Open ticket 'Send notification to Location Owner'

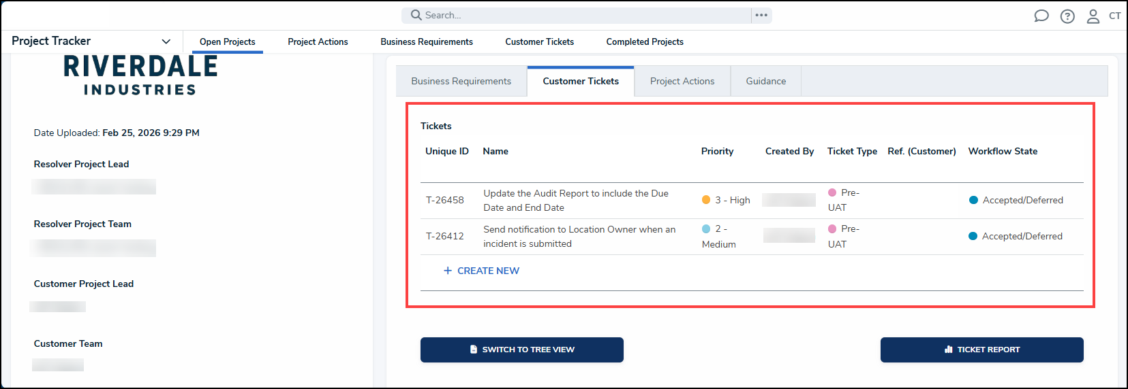(579, 237)
